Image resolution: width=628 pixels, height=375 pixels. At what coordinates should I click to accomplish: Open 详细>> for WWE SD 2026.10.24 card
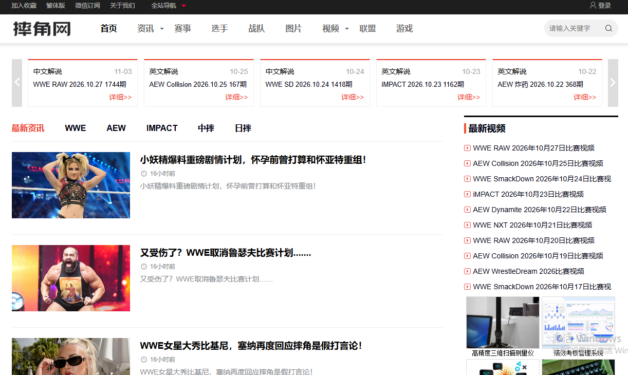pyautogui.click(x=353, y=97)
